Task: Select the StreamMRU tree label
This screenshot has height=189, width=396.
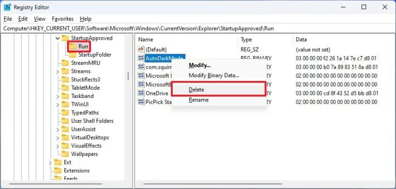Action: pos(86,63)
